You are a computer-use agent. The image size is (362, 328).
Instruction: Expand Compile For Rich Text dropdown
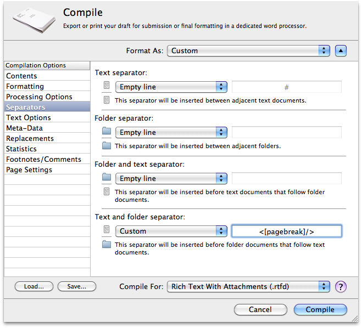point(248,286)
